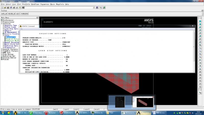Open the Parameters menu
The height and width of the screenshot is (115, 204).
[45, 4]
